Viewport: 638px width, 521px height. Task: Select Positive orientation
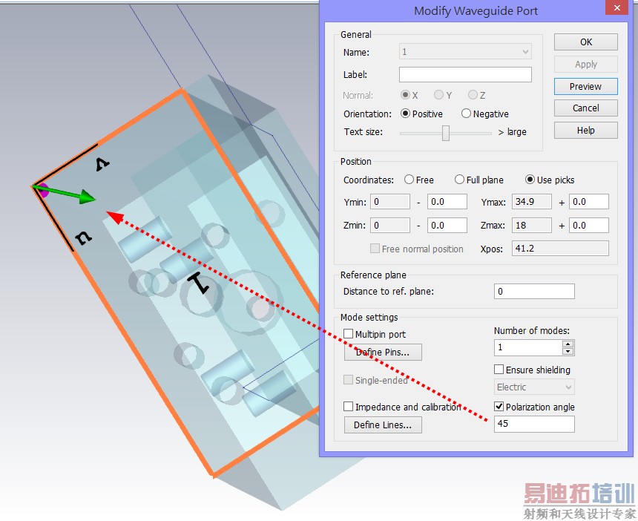coord(405,114)
